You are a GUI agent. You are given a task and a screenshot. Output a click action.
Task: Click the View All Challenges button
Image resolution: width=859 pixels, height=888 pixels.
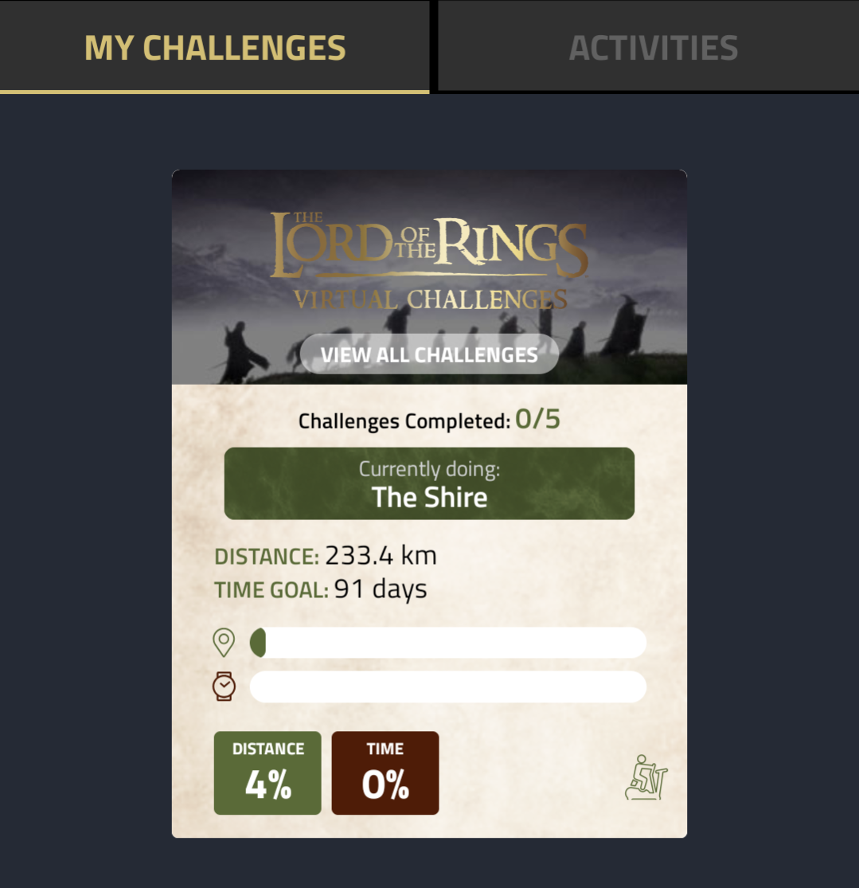click(429, 354)
